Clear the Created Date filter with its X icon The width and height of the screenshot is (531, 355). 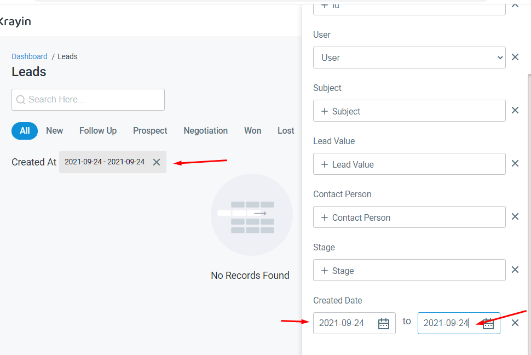tap(515, 323)
